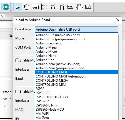Image resolution: width=125 pixels, height=120 pixels.
Task: Select highlighted CONTROLLINO MAXI entry
Action: click(x=76, y=72)
